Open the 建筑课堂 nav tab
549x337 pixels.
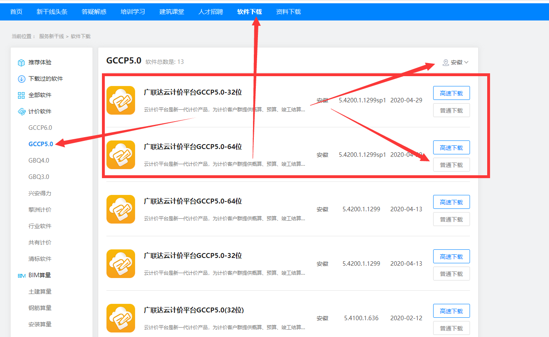[x=172, y=12]
